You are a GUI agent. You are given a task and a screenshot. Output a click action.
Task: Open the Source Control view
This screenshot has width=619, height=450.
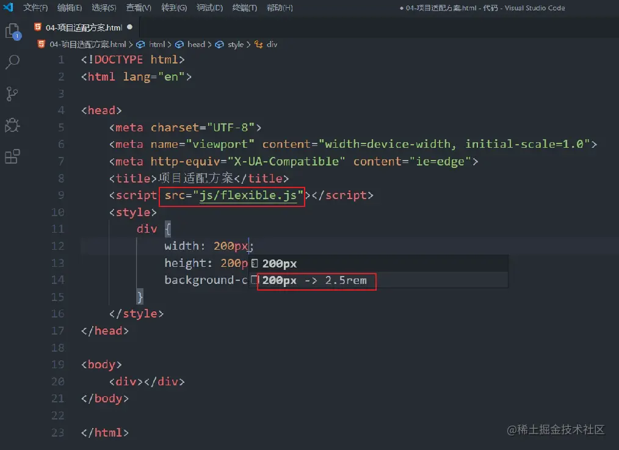click(12, 94)
